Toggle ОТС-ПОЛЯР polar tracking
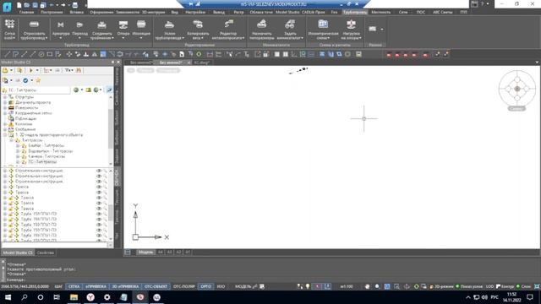 [184, 286]
